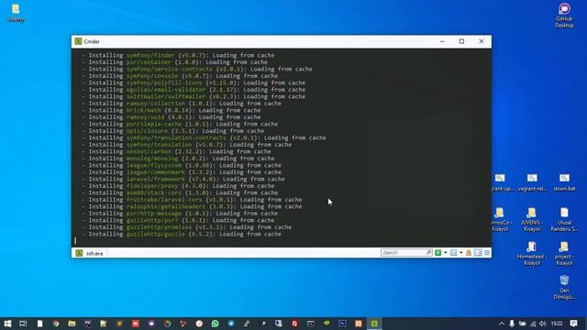The height and width of the screenshot is (330, 587).
Task: Click the monolog/monolog package line
Action: (x=178, y=159)
